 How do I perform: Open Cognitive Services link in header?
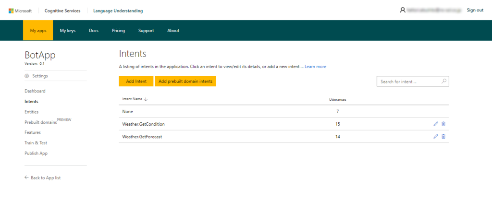[62, 11]
